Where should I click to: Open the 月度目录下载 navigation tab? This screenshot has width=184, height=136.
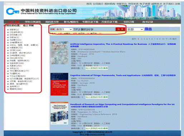point(110,22)
